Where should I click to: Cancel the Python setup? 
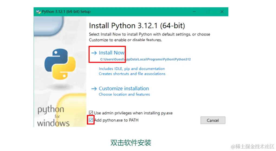(x=213, y=120)
